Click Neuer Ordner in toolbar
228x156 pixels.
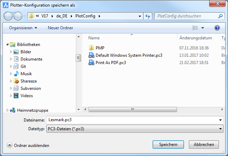click(x=60, y=28)
